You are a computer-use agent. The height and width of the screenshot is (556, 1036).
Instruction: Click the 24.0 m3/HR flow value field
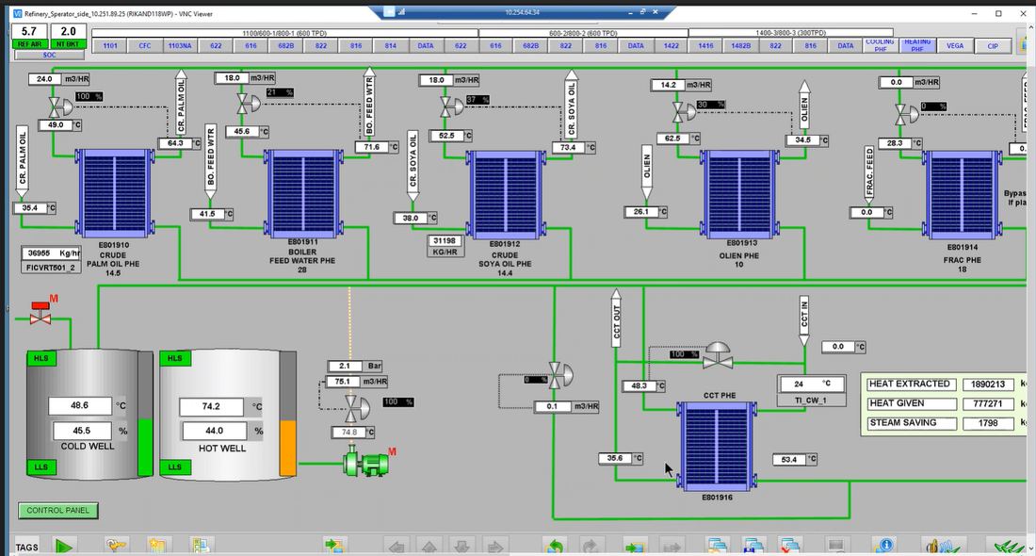point(44,78)
